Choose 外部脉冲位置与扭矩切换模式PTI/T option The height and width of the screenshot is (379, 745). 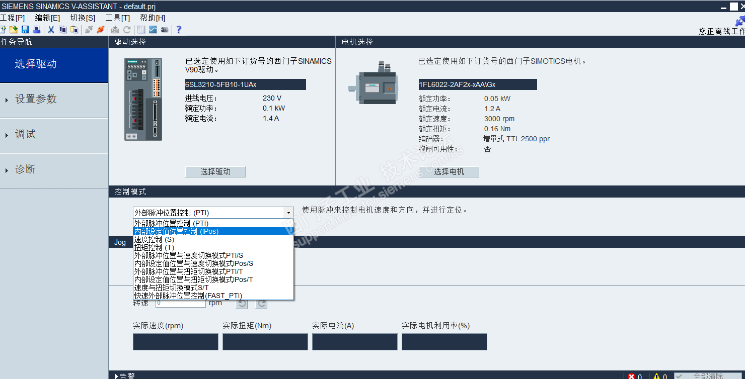click(213, 271)
